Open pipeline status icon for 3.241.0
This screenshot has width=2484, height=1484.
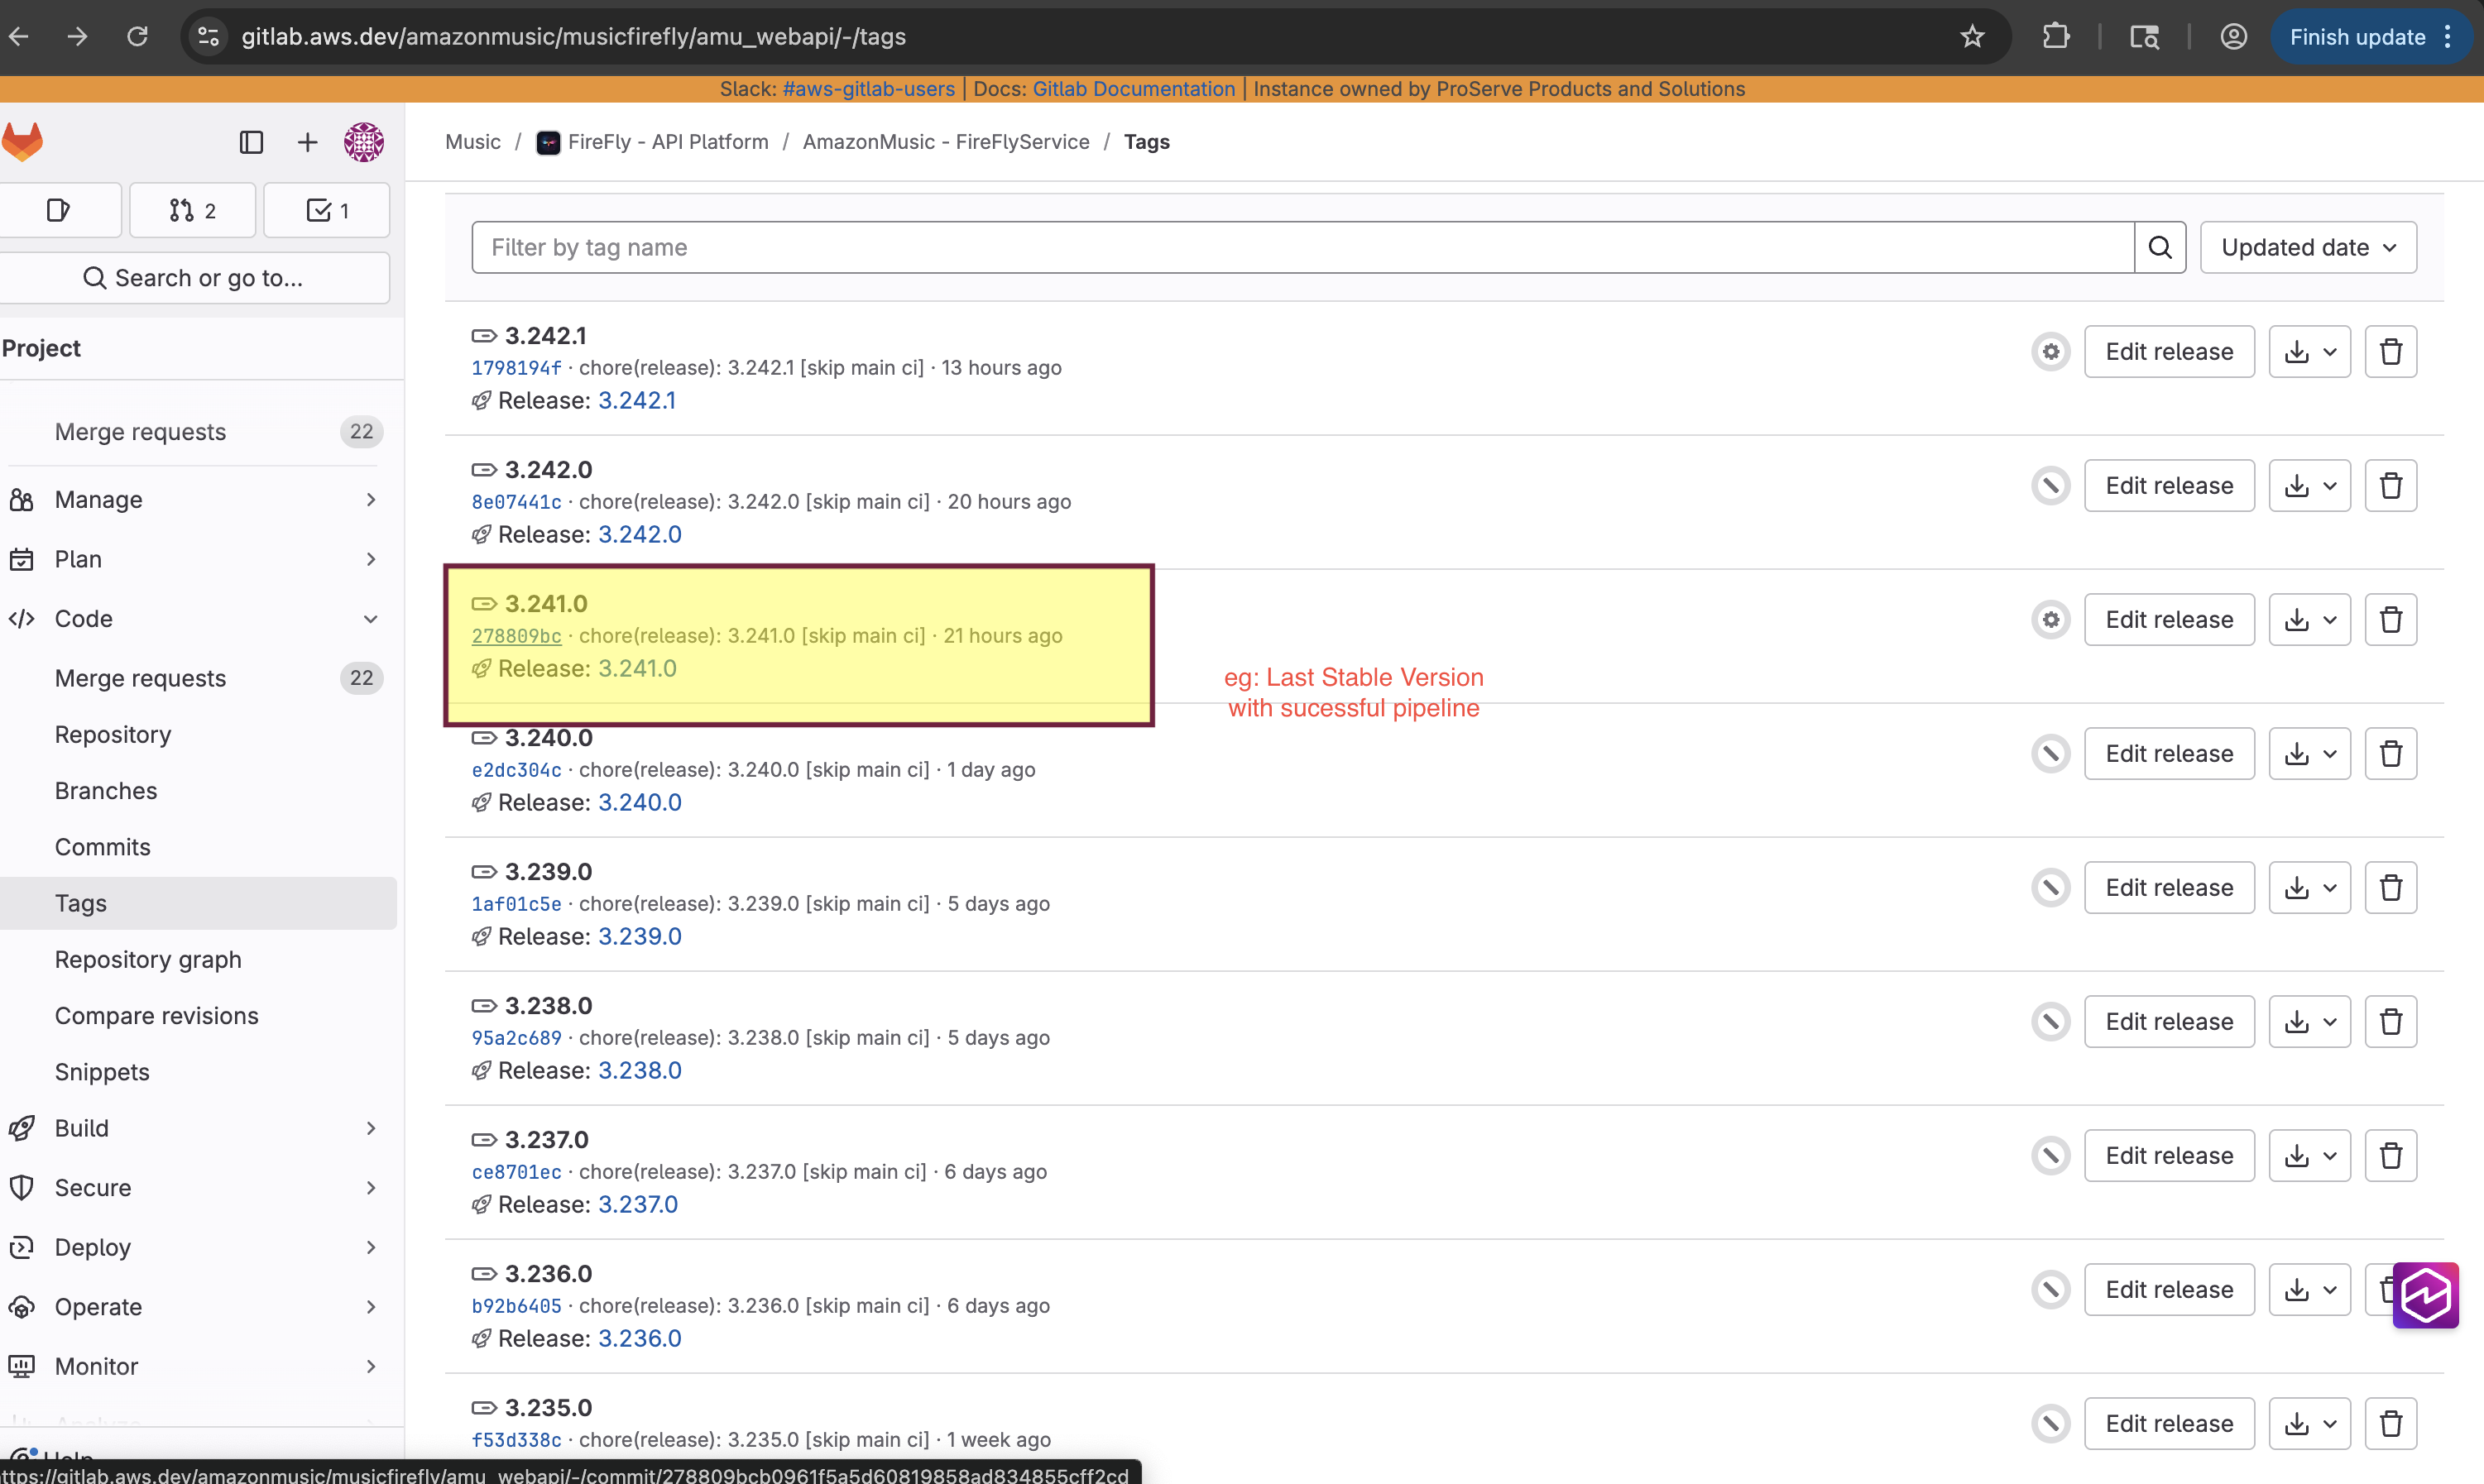pos(2050,620)
